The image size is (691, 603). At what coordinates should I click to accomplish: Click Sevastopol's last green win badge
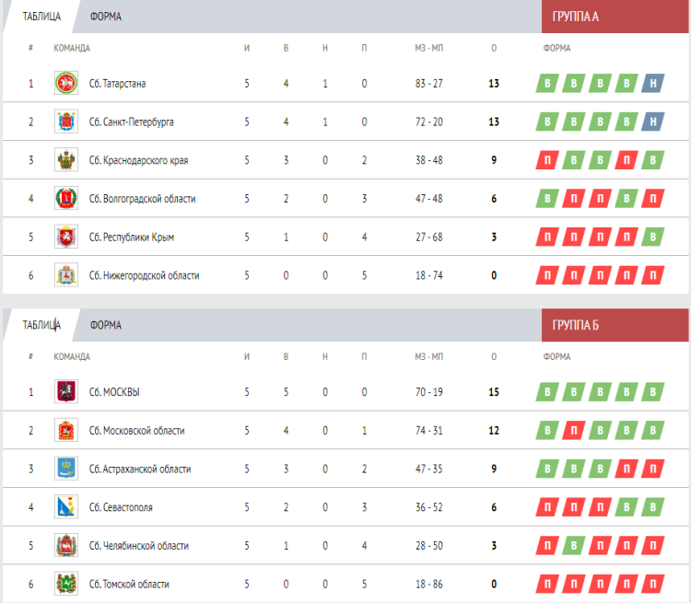(653, 507)
